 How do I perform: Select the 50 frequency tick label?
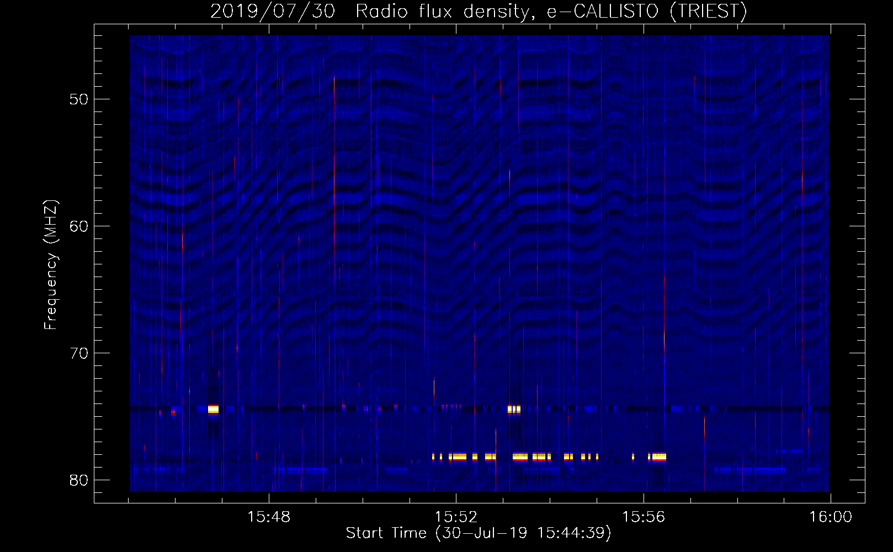pyautogui.click(x=79, y=99)
